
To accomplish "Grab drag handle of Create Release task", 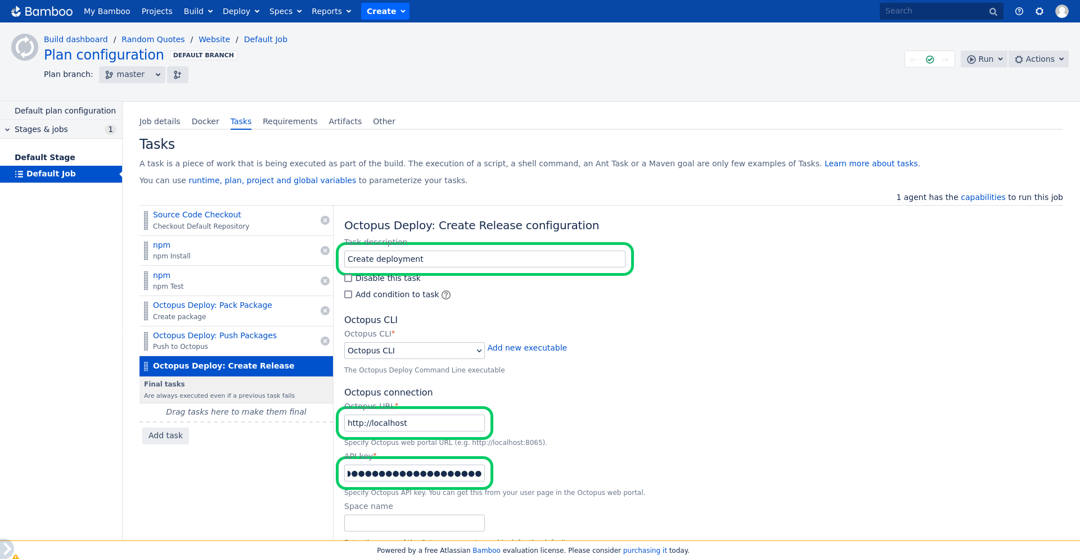I will click(146, 366).
